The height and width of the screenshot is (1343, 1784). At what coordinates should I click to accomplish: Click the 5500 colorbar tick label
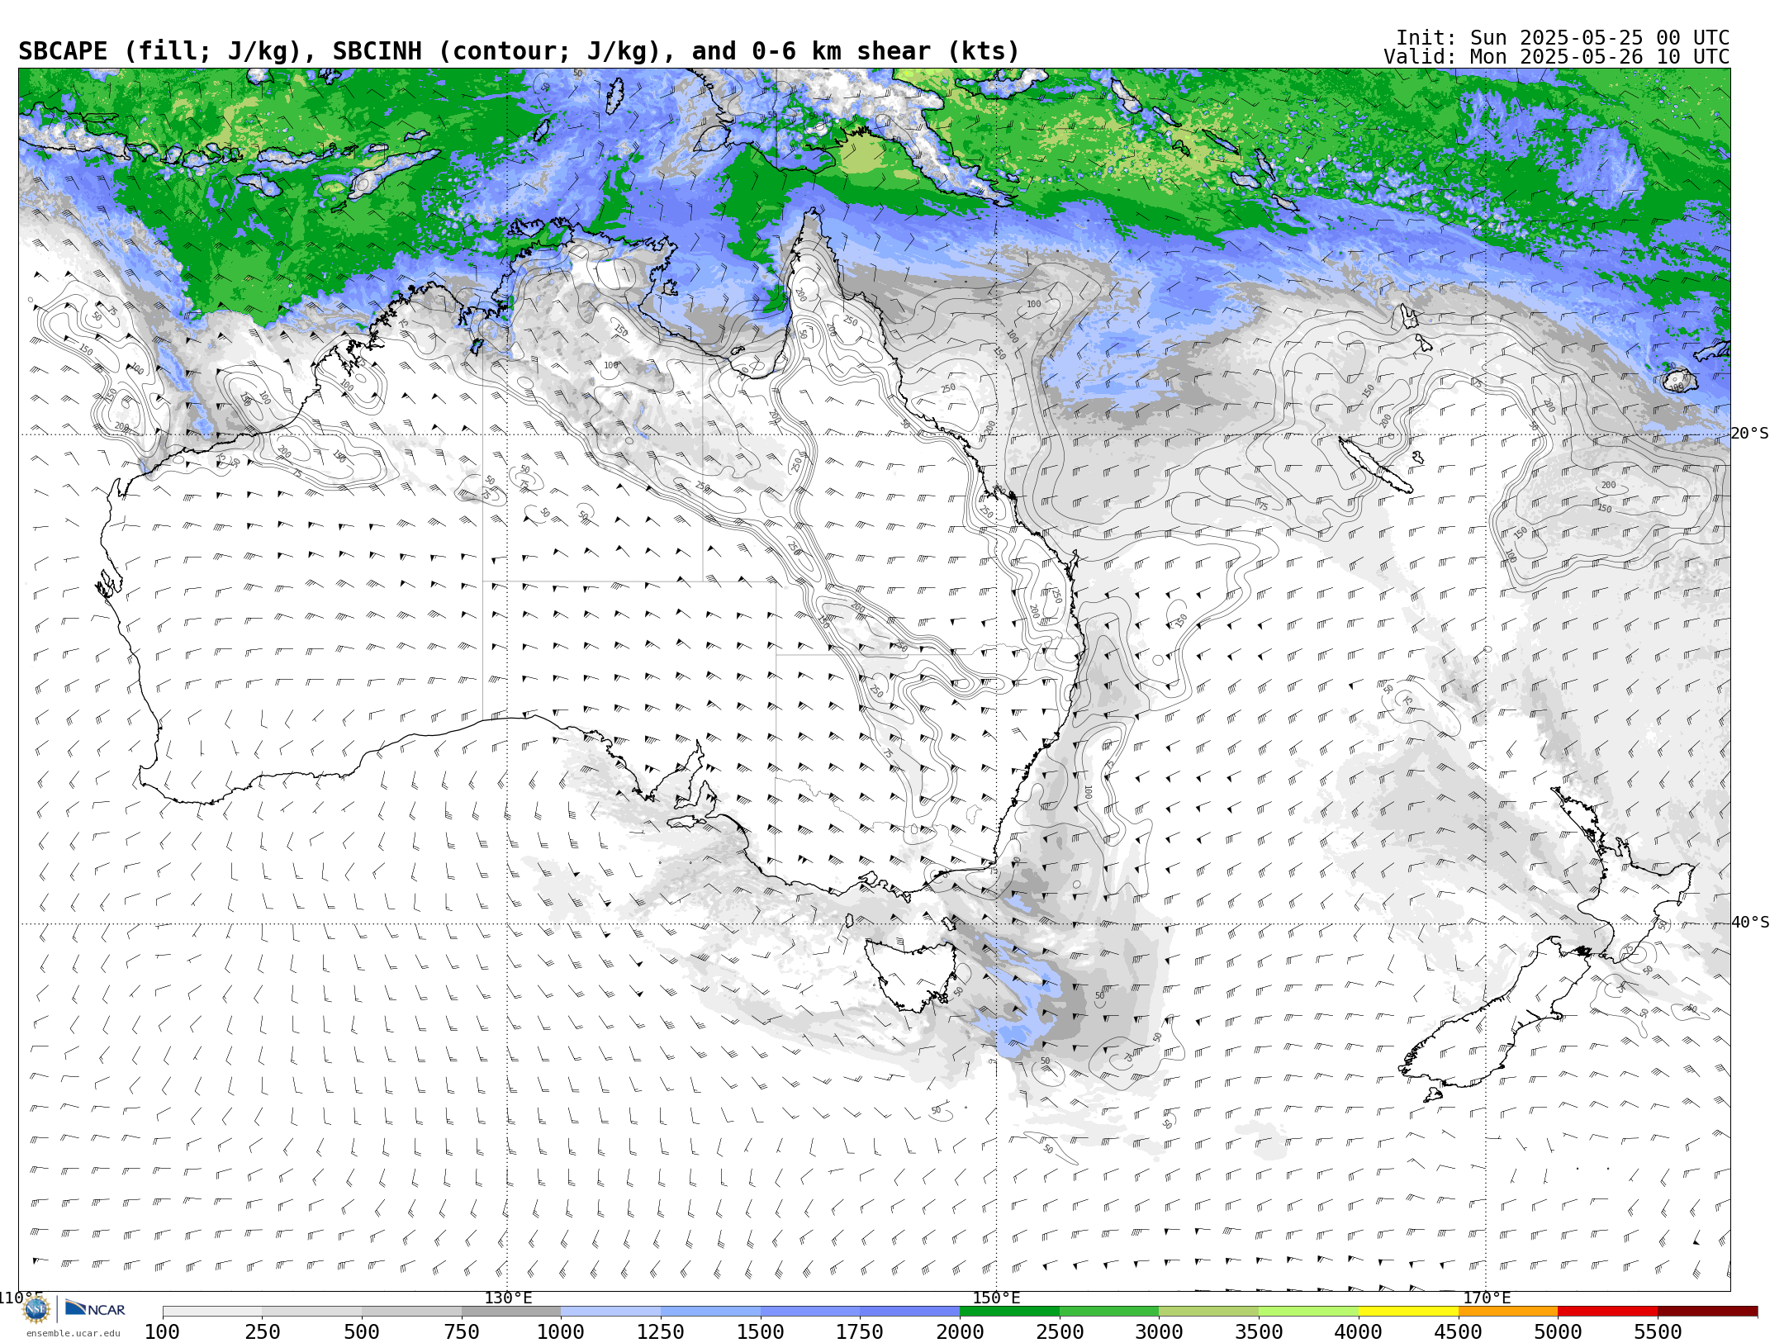point(1658,1332)
